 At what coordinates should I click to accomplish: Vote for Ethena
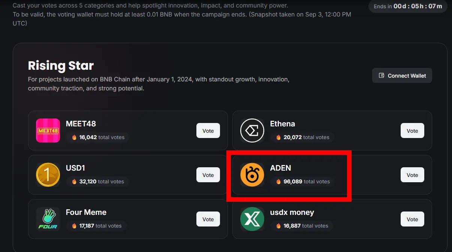coord(412,130)
